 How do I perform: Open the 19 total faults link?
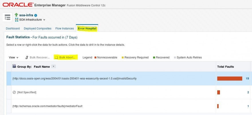[x=247, y=78]
